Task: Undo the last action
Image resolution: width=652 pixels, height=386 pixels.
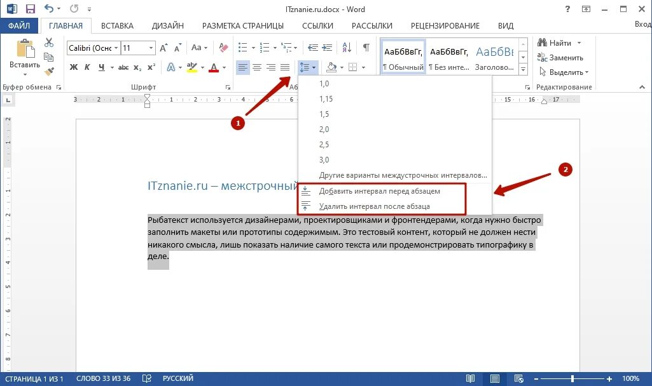Action: 48,8
